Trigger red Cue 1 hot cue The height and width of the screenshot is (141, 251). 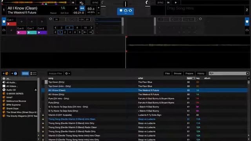[11, 24]
